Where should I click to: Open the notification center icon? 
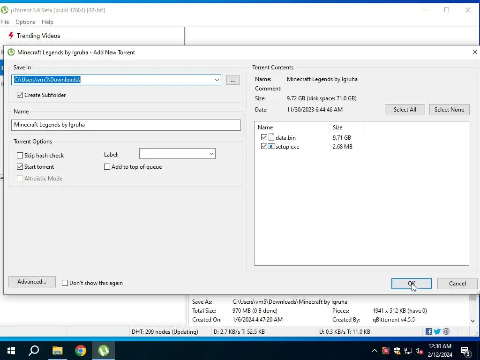465,351
